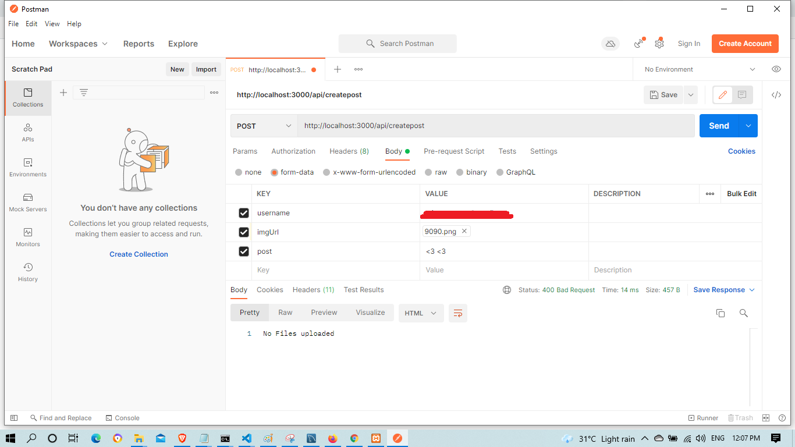The width and height of the screenshot is (795, 447).
Task: Select x-www-form-urlencoded radio option
Action: pyautogui.click(x=326, y=172)
